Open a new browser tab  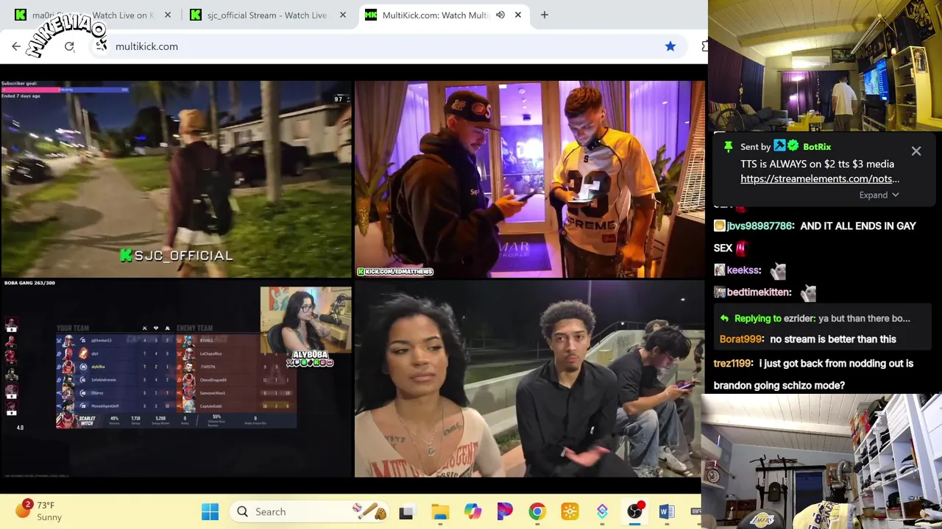(545, 15)
